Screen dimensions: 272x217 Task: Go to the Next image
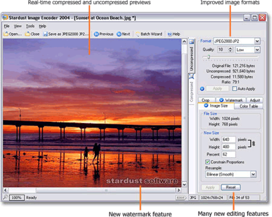[124, 34]
